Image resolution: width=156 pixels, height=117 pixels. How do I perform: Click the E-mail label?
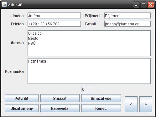coord(90,24)
